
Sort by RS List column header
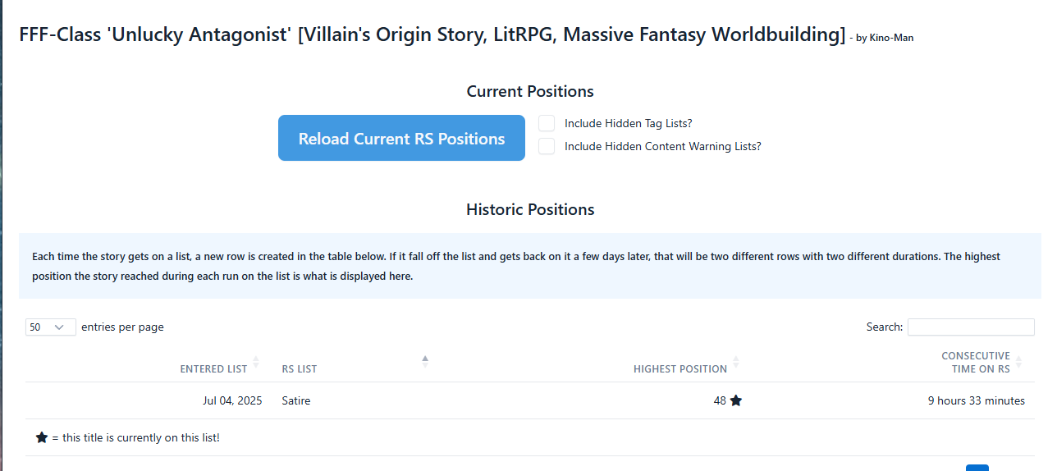[300, 368]
